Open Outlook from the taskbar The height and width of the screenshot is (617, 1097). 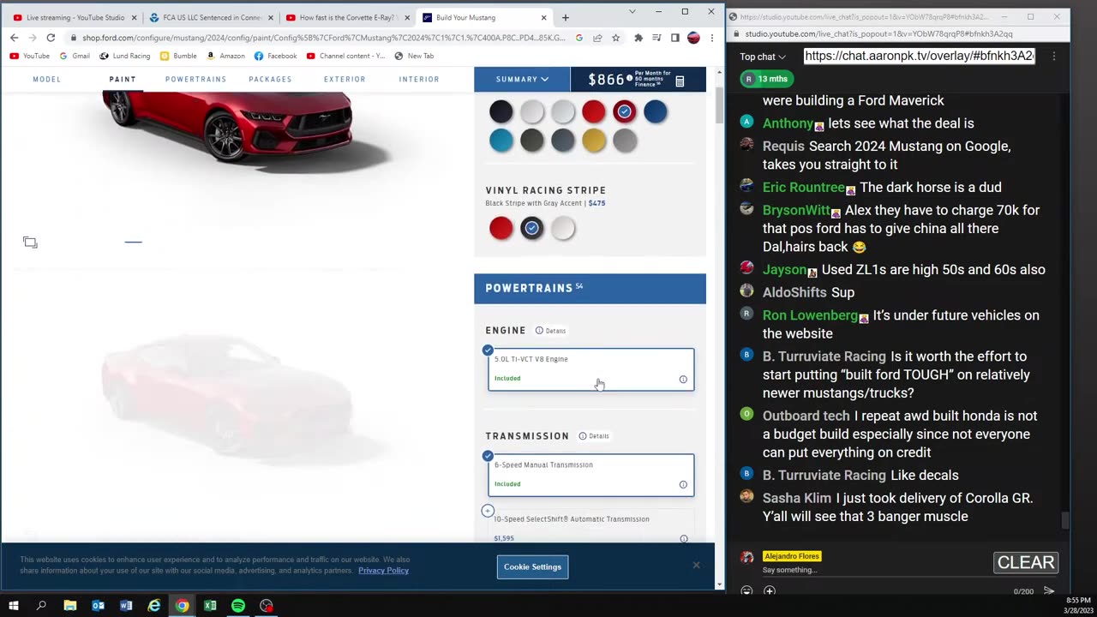tap(98, 606)
